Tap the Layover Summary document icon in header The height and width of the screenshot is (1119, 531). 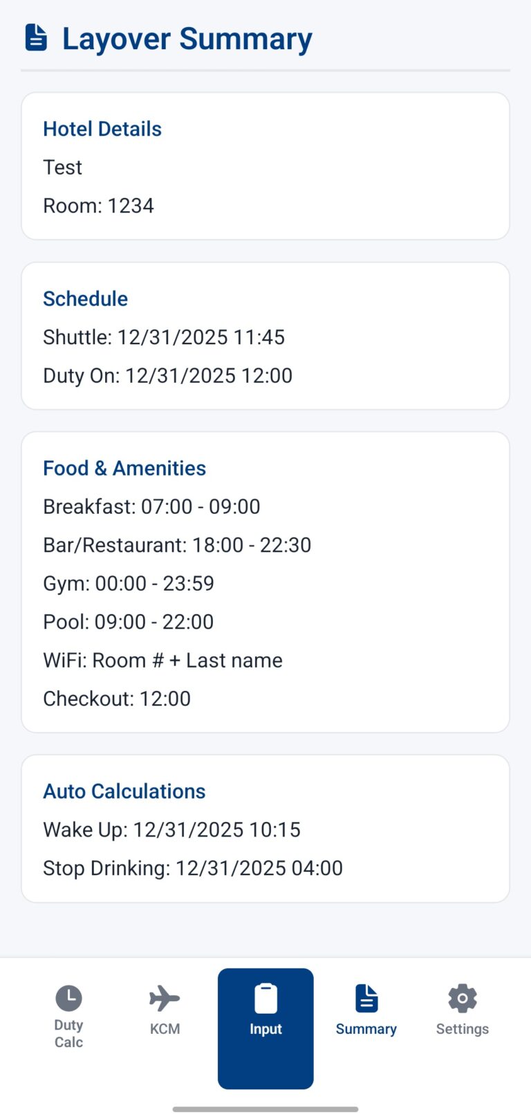pyautogui.click(x=37, y=38)
